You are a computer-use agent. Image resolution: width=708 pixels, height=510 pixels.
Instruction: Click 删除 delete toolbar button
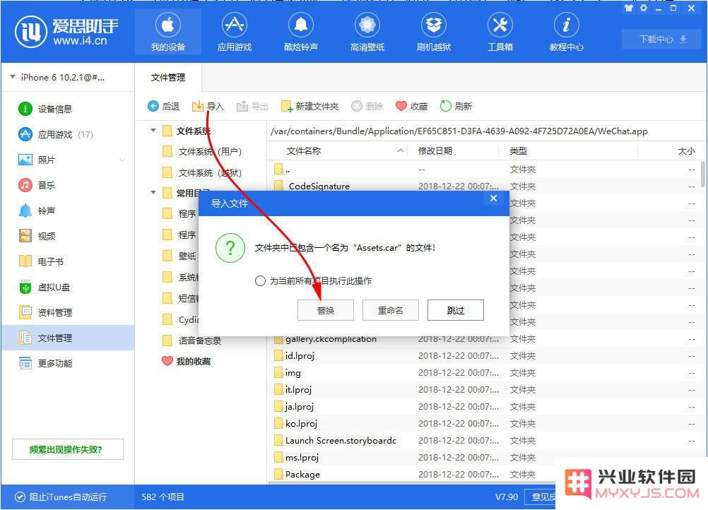point(367,106)
